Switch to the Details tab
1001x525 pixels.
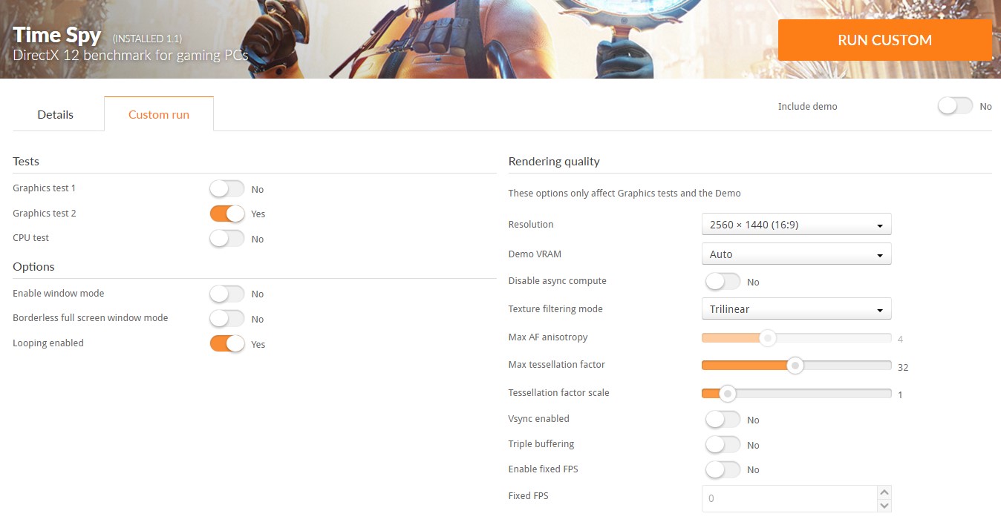click(x=56, y=114)
